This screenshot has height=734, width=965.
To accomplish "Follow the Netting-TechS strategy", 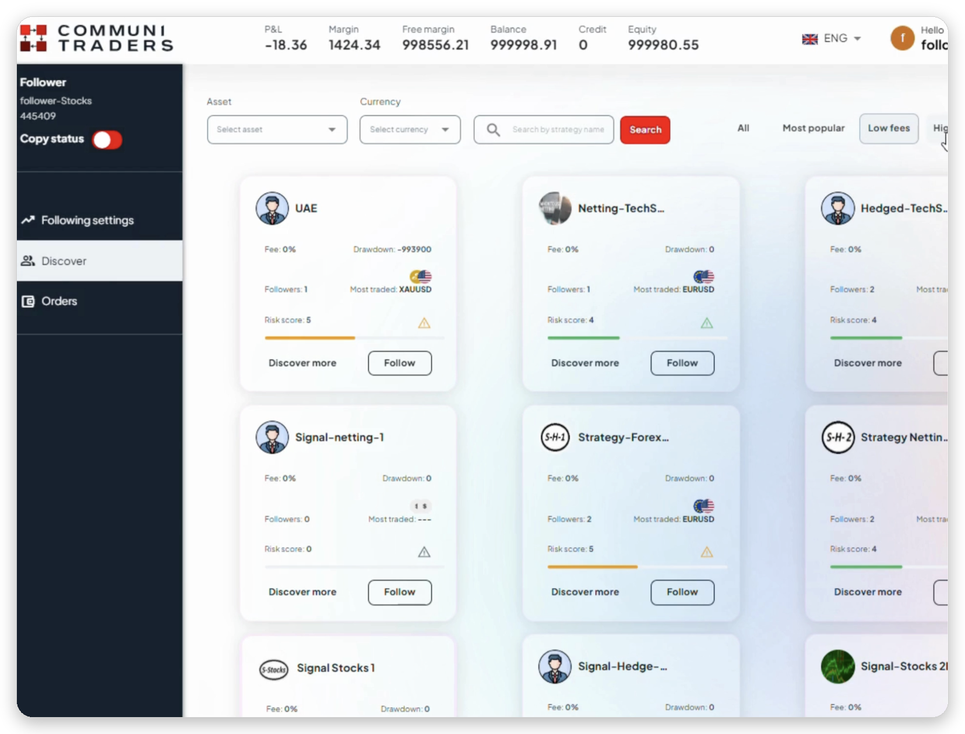I will pyautogui.click(x=682, y=363).
